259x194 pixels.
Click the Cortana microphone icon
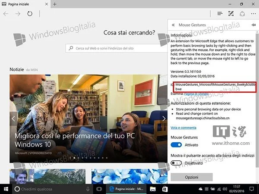pos(88,189)
